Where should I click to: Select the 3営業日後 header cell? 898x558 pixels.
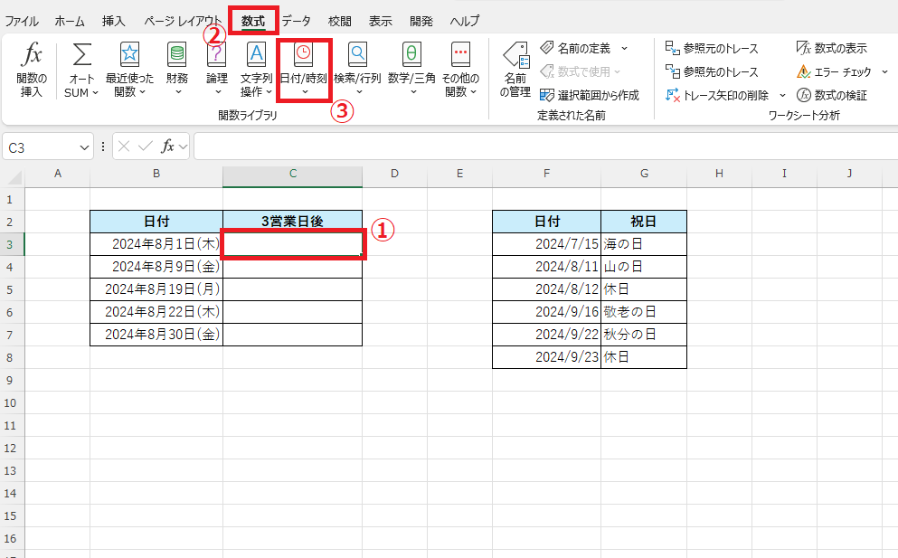[293, 222]
